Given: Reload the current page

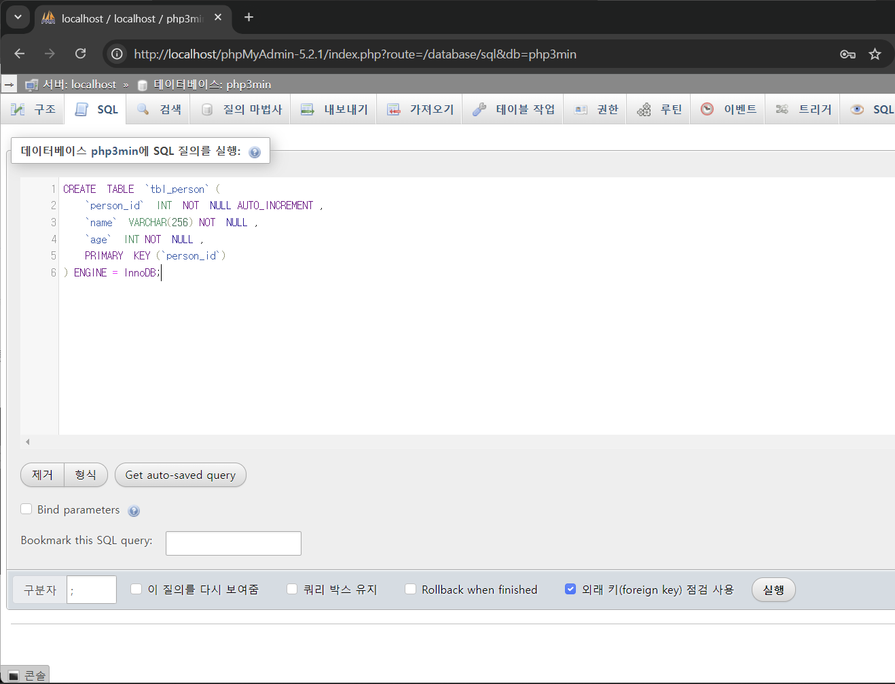Looking at the screenshot, I should [x=80, y=54].
